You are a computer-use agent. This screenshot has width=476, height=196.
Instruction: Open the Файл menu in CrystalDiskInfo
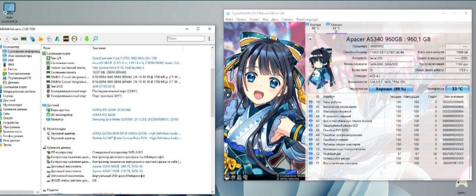pyautogui.click(x=230, y=20)
